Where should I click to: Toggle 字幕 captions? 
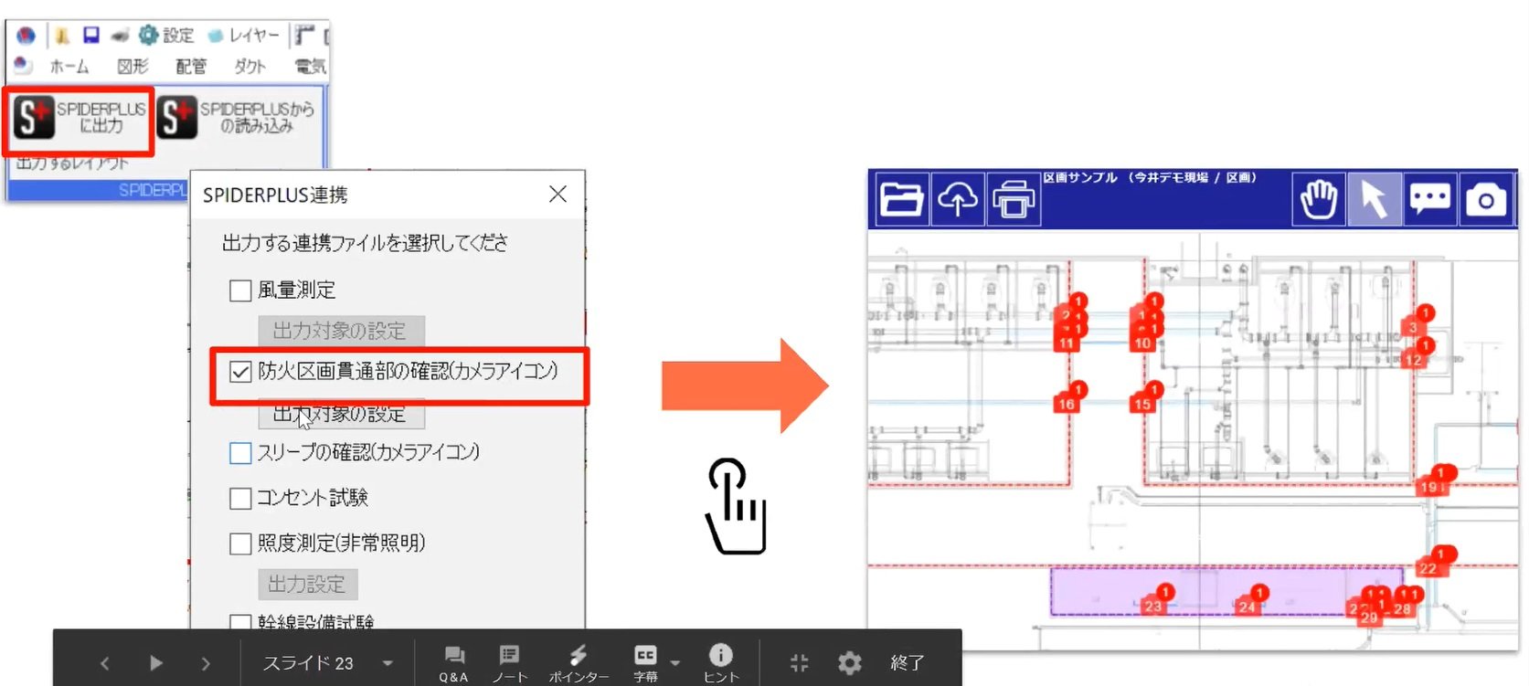point(645,663)
